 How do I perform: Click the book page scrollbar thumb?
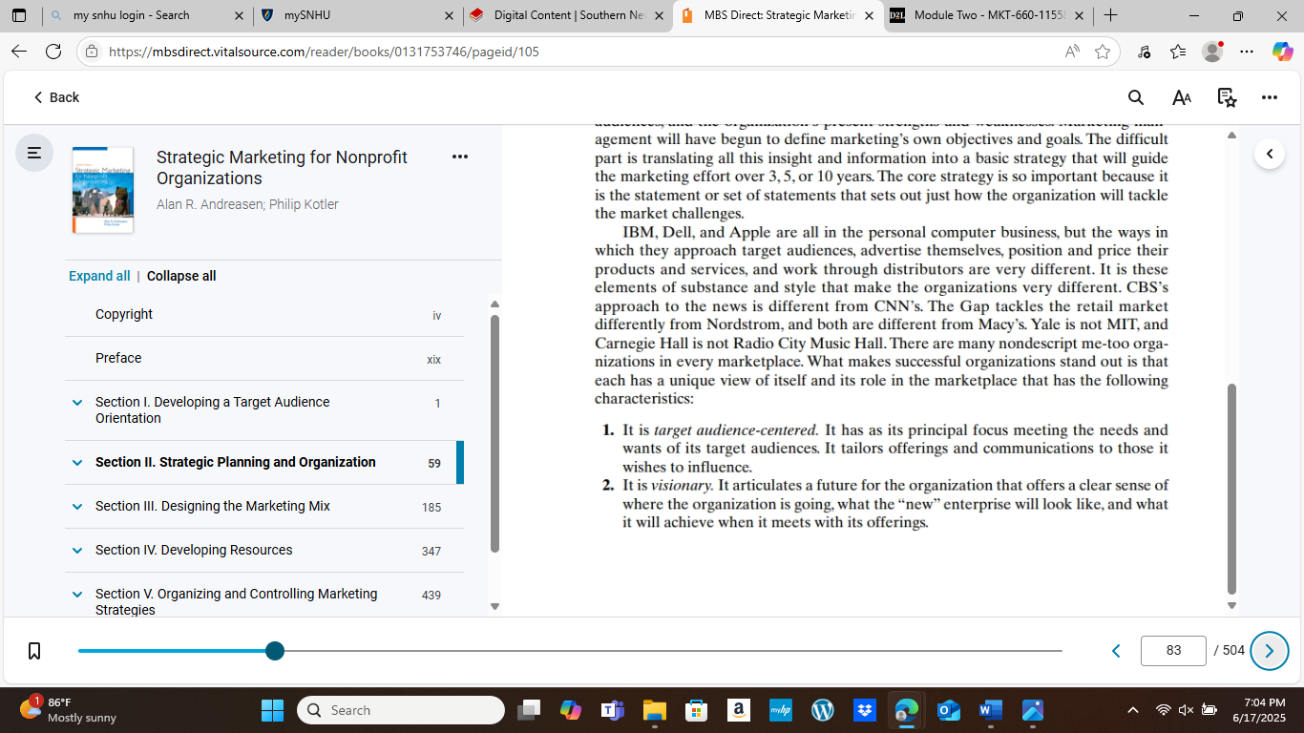click(x=1231, y=489)
